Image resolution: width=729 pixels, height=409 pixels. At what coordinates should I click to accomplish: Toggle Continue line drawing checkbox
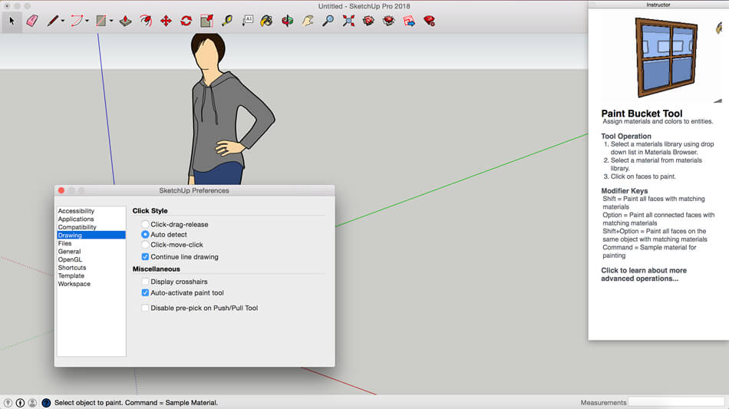pyautogui.click(x=145, y=257)
